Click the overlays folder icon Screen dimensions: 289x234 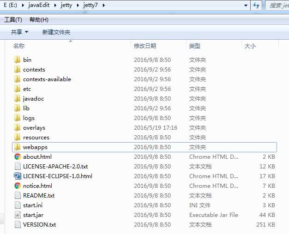pyautogui.click(x=18, y=128)
